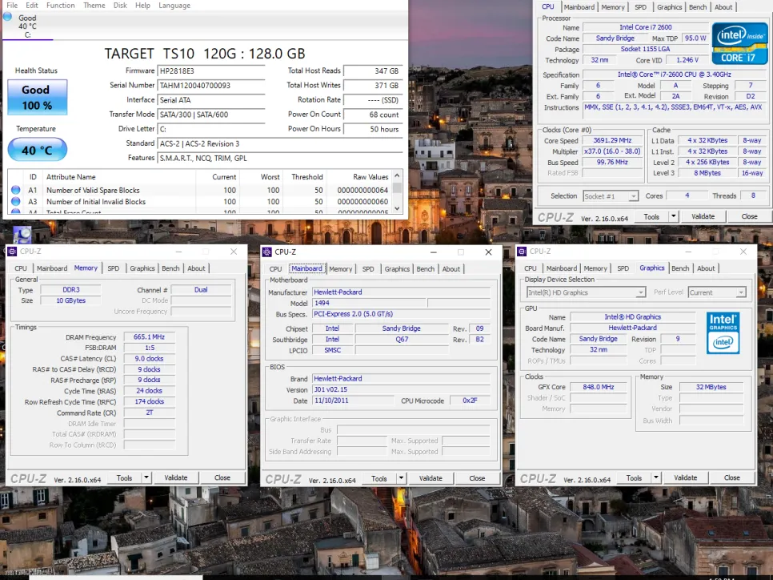Click Validate in the Graphics CPU-Z window
Image resolution: width=773 pixels, height=580 pixels.
tap(686, 477)
